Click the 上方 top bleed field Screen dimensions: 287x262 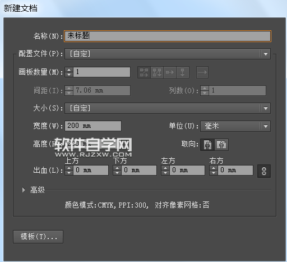[x=91, y=170]
